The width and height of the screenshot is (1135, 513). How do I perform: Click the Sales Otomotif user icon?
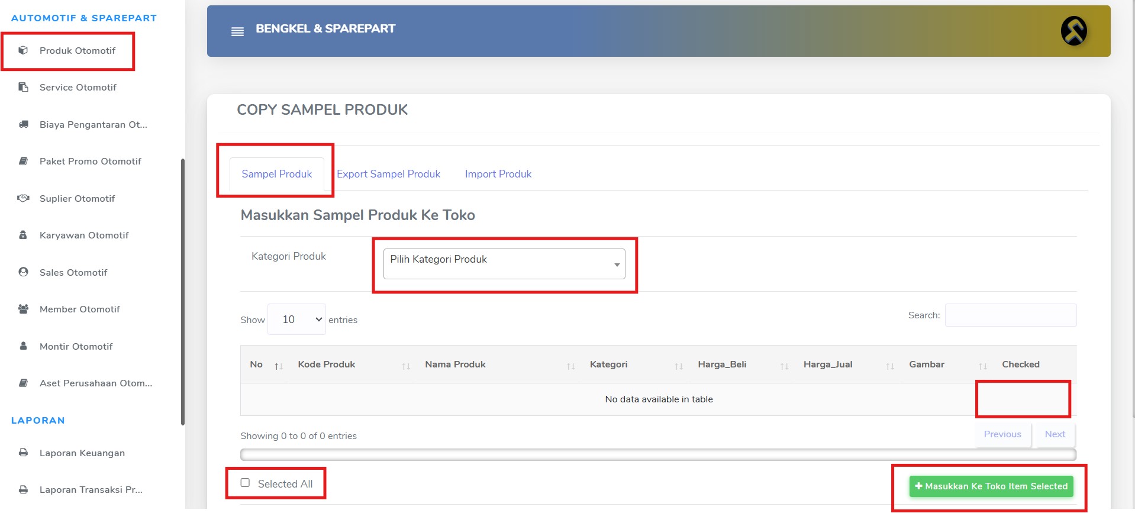[x=23, y=272]
